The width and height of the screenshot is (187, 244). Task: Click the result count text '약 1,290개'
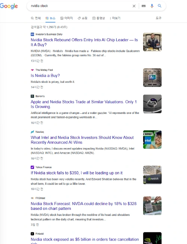coord(49,27)
